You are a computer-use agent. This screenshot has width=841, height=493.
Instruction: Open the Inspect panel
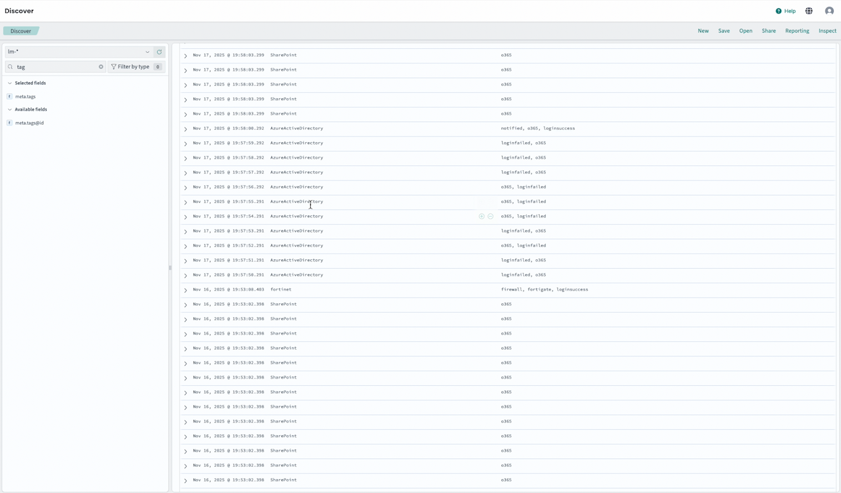[x=827, y=31]
